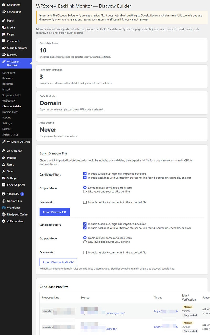Open target link in the /uncategorized/ row

166,311
